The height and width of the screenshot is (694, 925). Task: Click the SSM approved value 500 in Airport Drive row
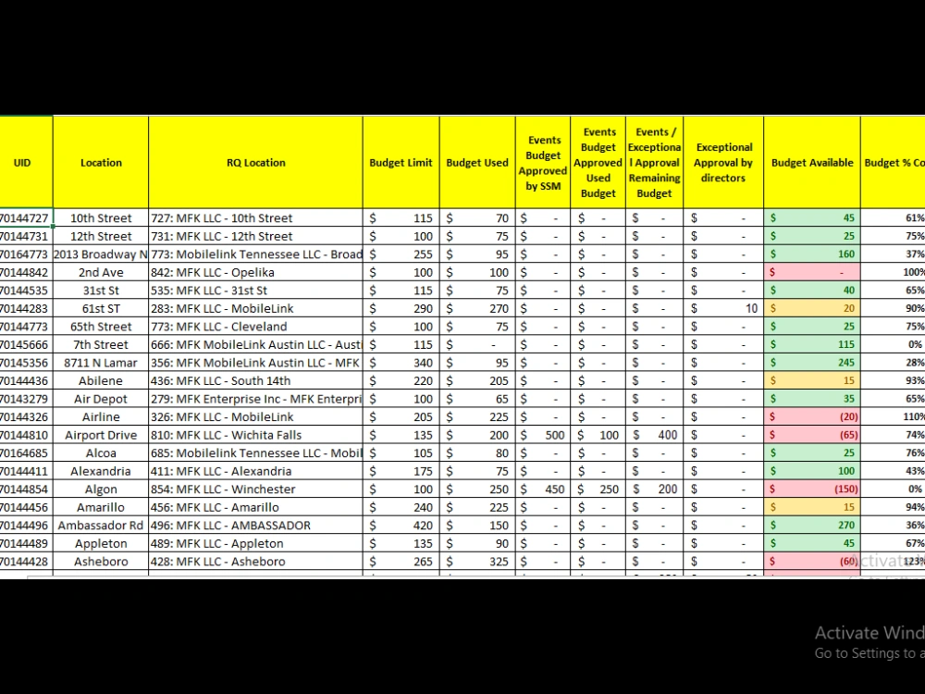pyautogui.click(x=543, y=435)
